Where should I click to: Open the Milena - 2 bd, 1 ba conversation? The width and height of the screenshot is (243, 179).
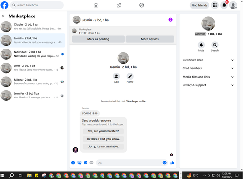tap(33, 81)
